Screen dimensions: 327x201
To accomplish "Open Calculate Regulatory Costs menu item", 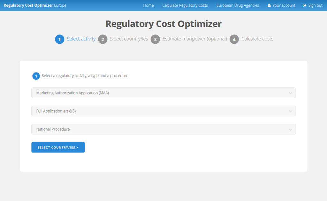I will [185, 5].
